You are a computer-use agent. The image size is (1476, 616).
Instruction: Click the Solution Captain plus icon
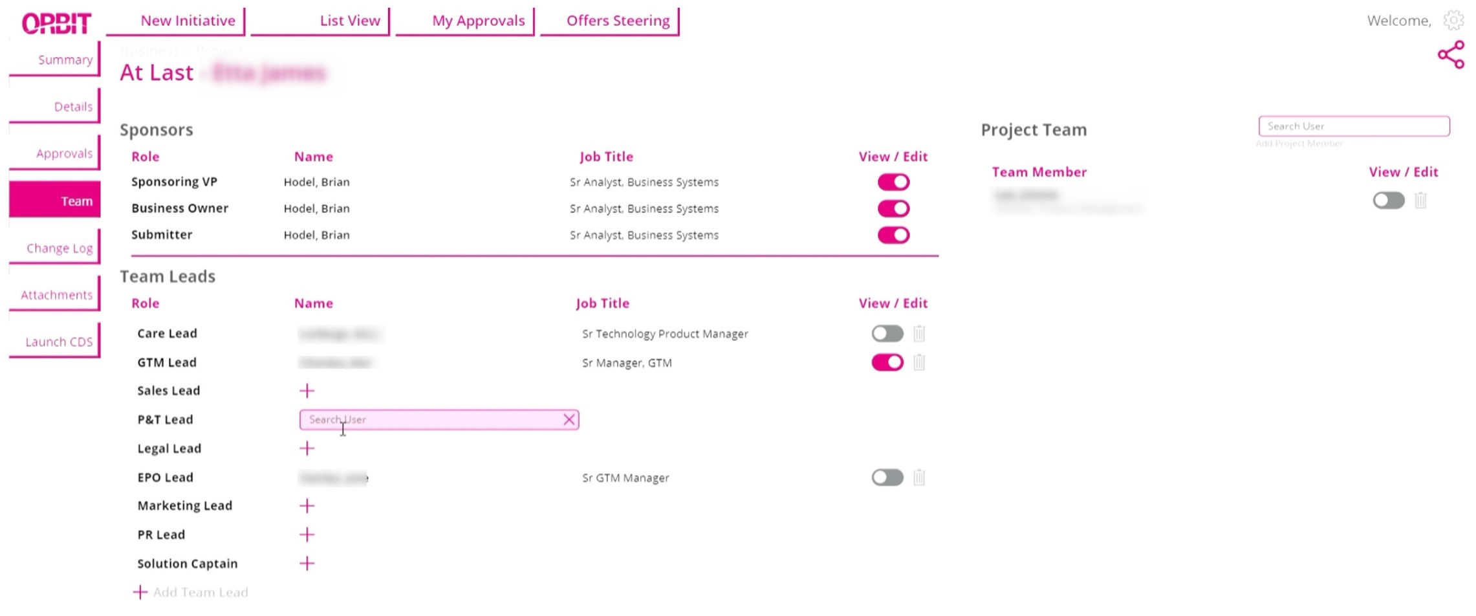click(307, 564)
